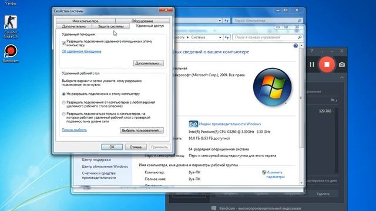Open Индекс производительности Windows link
Screen dimensions: 376x211
[230, 124]
